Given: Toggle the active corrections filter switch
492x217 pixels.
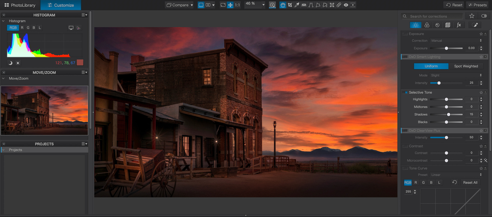Looking at the screenshot, I should point(484,16).
